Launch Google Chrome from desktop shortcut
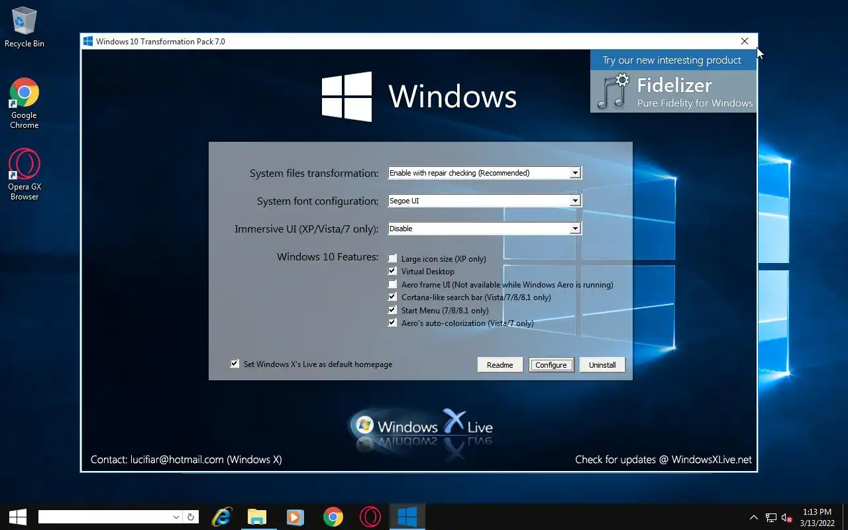Image resolution: width=848 pixels, height=530 pixels. 25,103
